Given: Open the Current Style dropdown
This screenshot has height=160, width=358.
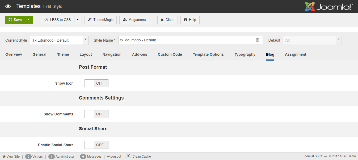Looking at the screenshot, I should [86, 40].
